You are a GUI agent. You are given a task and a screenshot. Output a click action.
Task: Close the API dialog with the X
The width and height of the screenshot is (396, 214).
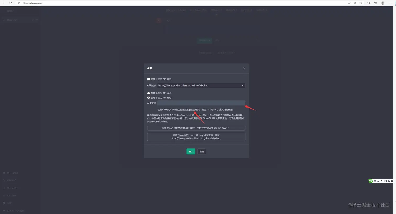point(244,68)
